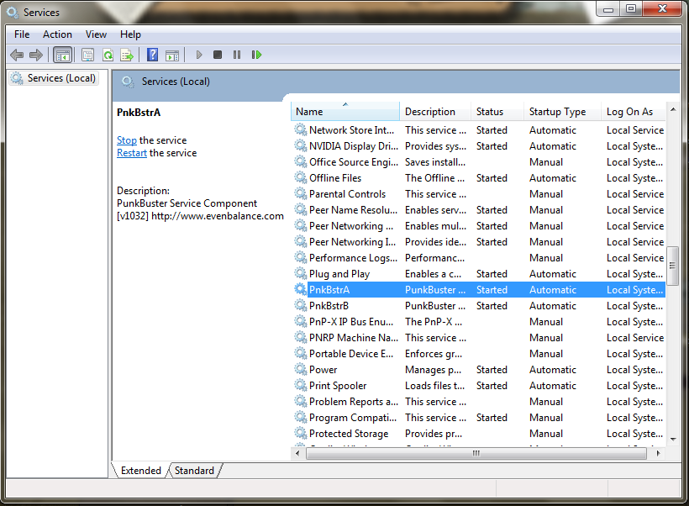Sort by the Status column header
The image size is (689, 506).
497,112
